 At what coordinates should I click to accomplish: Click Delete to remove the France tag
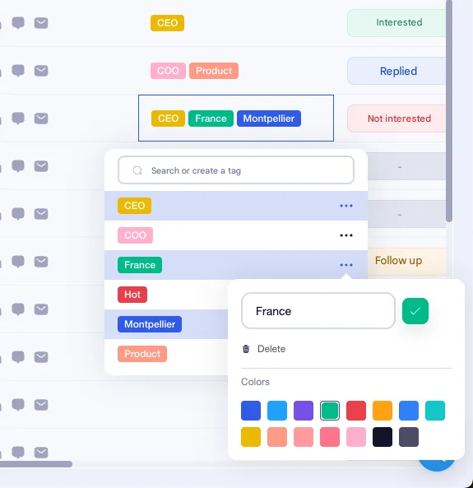(x=271, y=349)
